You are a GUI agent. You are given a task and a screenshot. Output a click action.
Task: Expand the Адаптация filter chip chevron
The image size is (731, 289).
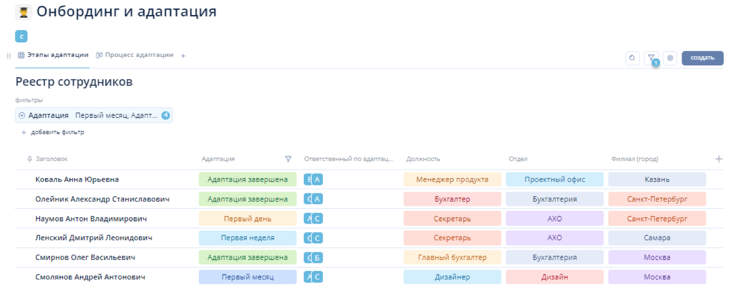pos(21,115)
